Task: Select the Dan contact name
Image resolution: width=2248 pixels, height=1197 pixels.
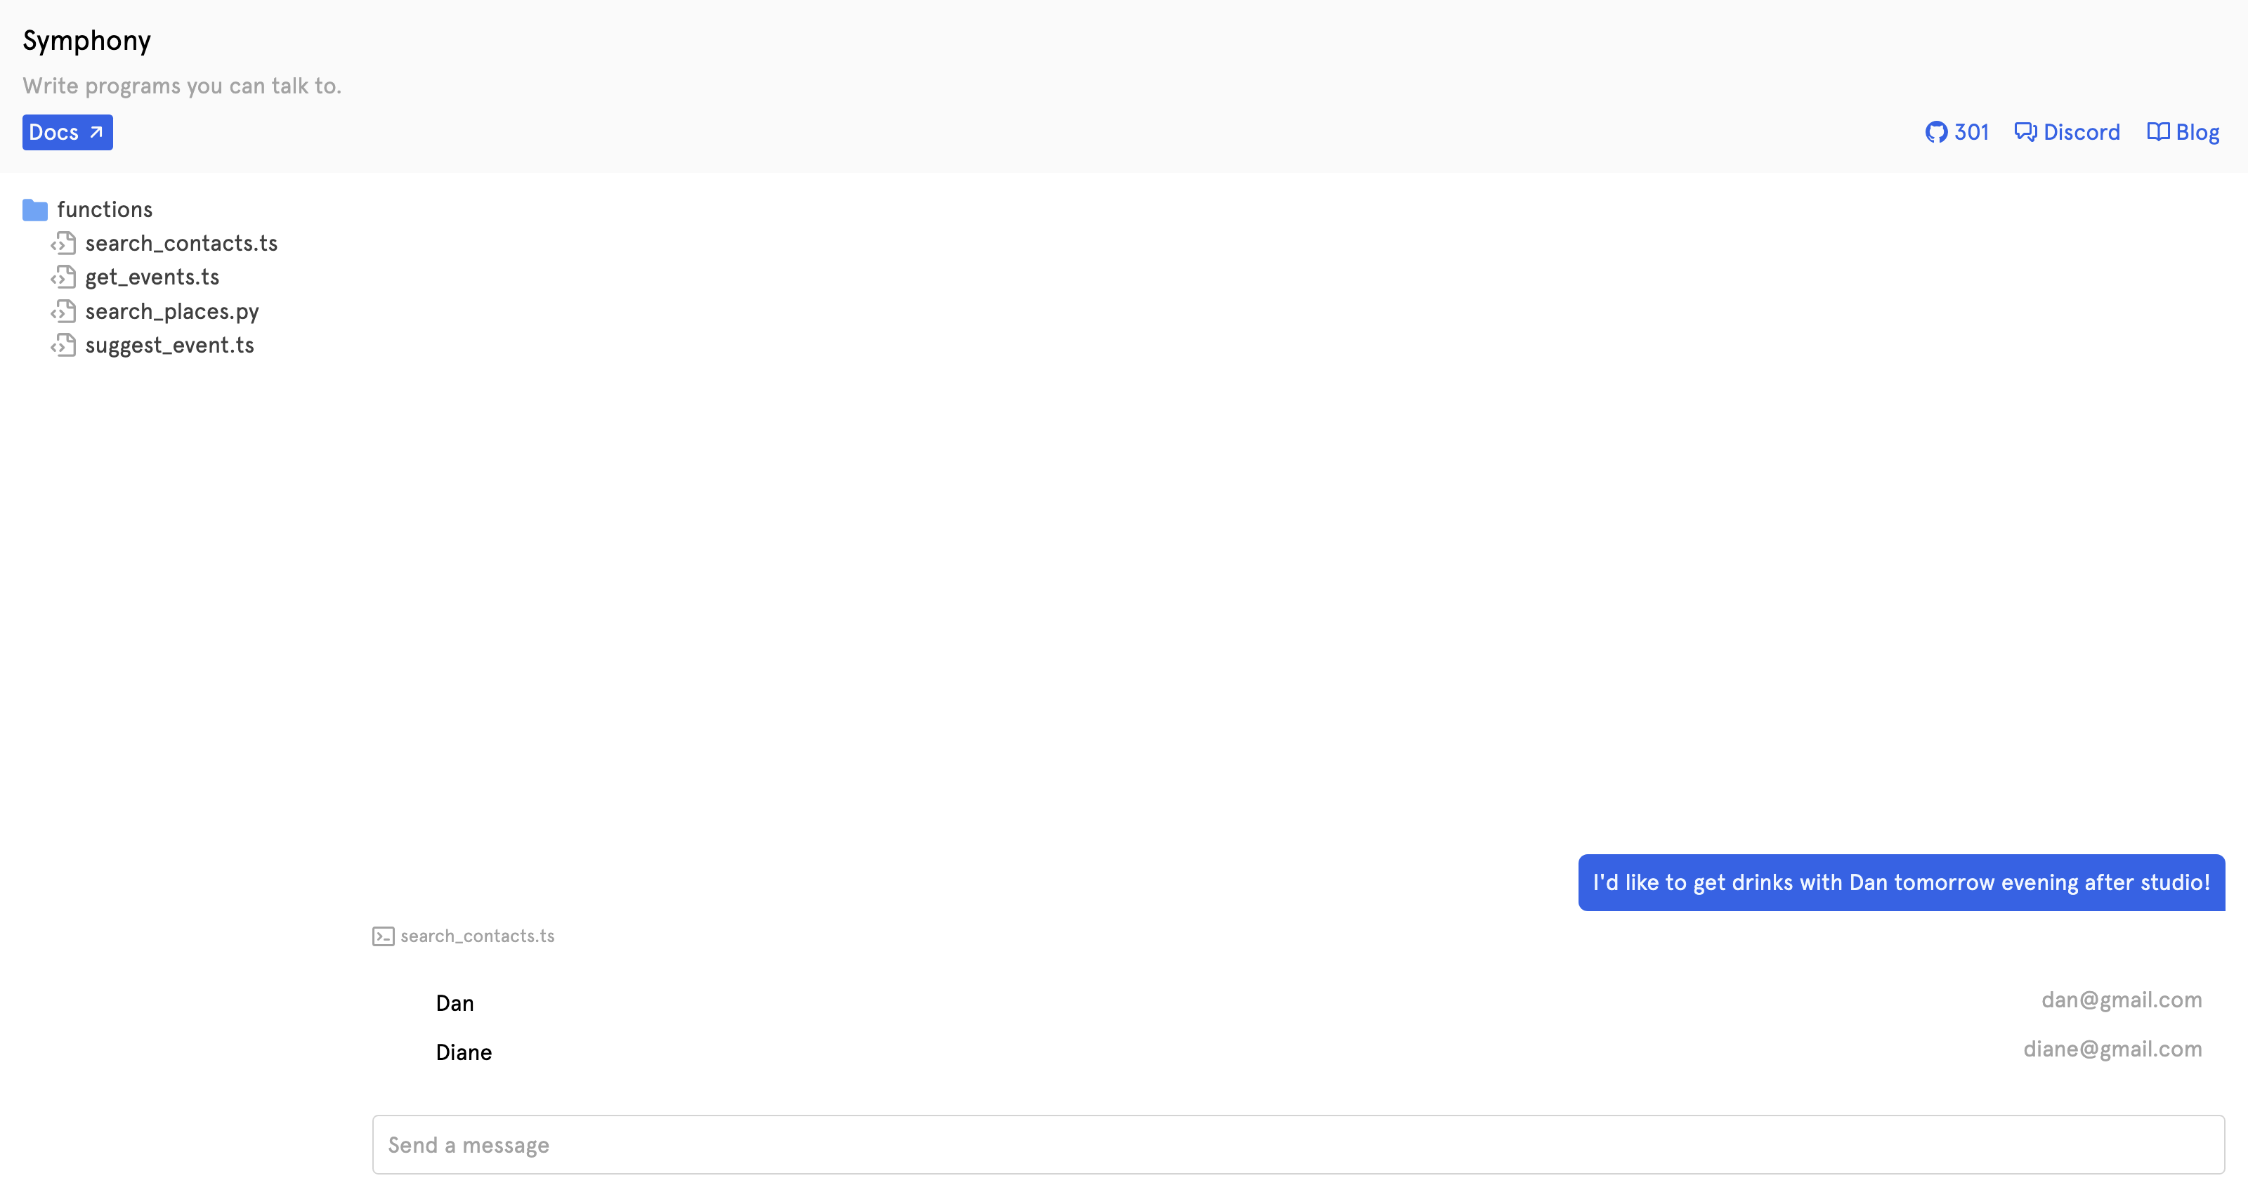Action: [455, 1003]
